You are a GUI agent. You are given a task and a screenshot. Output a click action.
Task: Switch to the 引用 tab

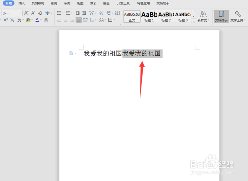tap(54, 3)
